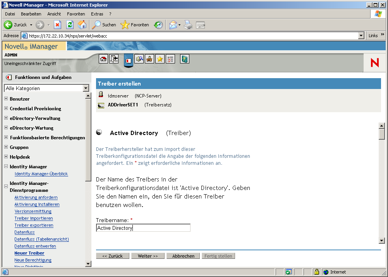
Task: Open the Roles and Tasks view icon
Action: coord(128,59)
